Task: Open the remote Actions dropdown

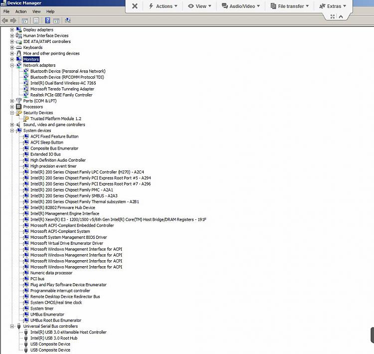Action: 163,6
